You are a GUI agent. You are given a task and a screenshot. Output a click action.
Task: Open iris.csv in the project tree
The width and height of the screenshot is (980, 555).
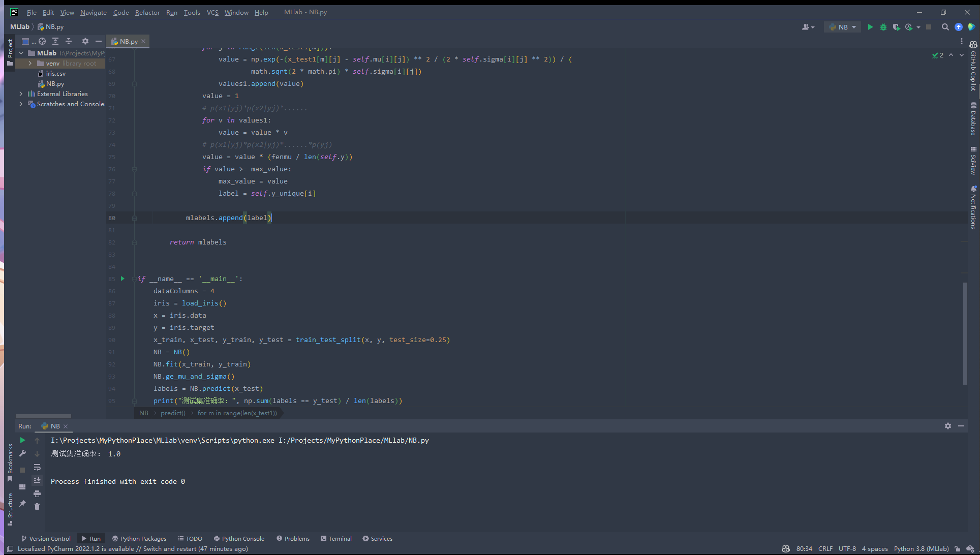pyautogui.click(x=55, y=74)
